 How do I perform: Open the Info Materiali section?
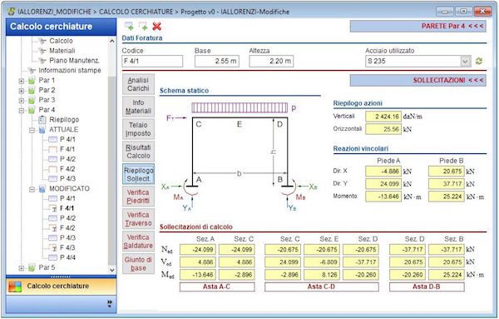(x=138, y=107)
